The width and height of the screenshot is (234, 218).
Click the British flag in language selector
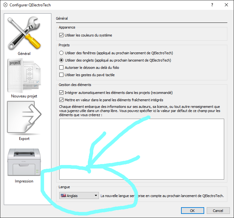[64, 196]
